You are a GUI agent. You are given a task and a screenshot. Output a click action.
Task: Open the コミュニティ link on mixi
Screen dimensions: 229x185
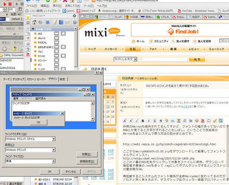159,41
